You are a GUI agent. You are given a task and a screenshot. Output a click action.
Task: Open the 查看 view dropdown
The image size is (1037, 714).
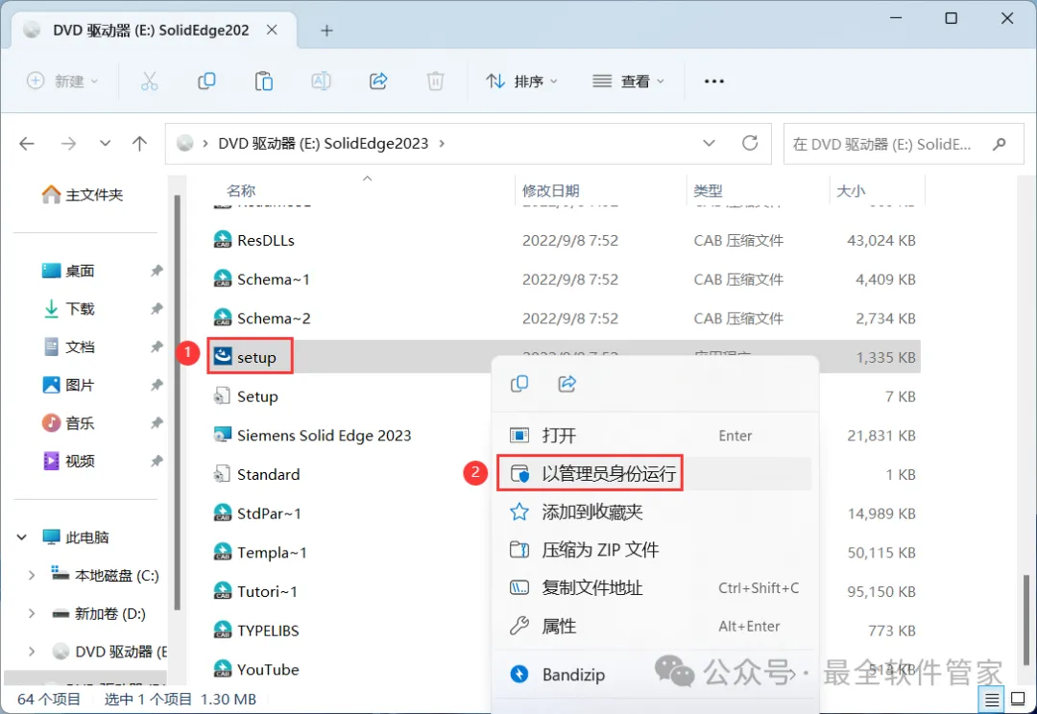pyautogui.click(x=628, y=82)
